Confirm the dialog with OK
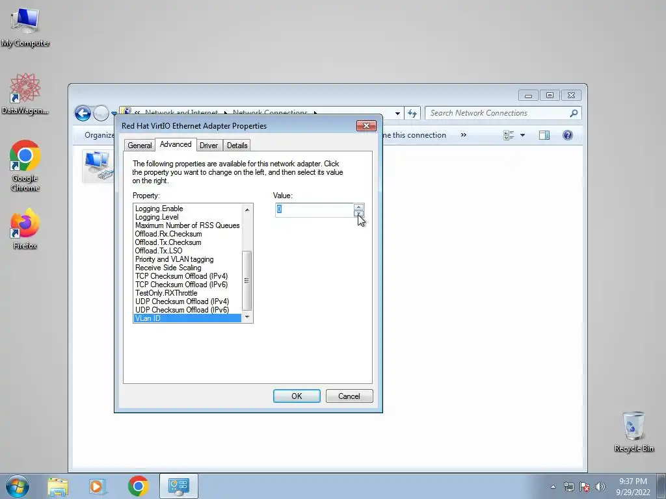This screenshot has width=666, height=499. click(297, 396)
